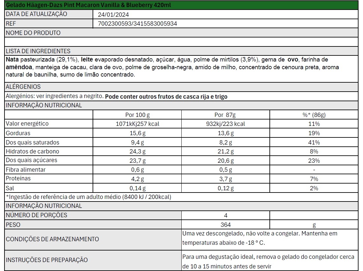Click the CONDIÇÕES DE ARMAZENAMENTO label cell

point(93,239)
